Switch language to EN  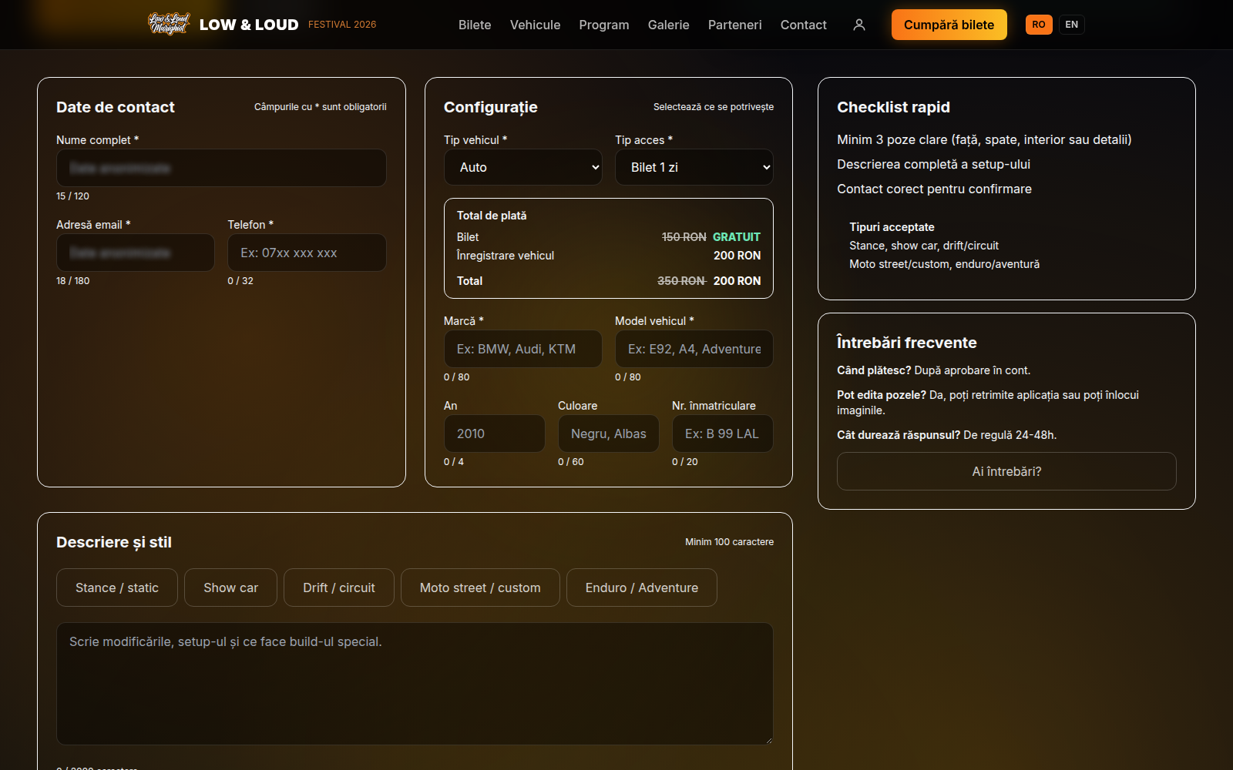(1071, 25)
